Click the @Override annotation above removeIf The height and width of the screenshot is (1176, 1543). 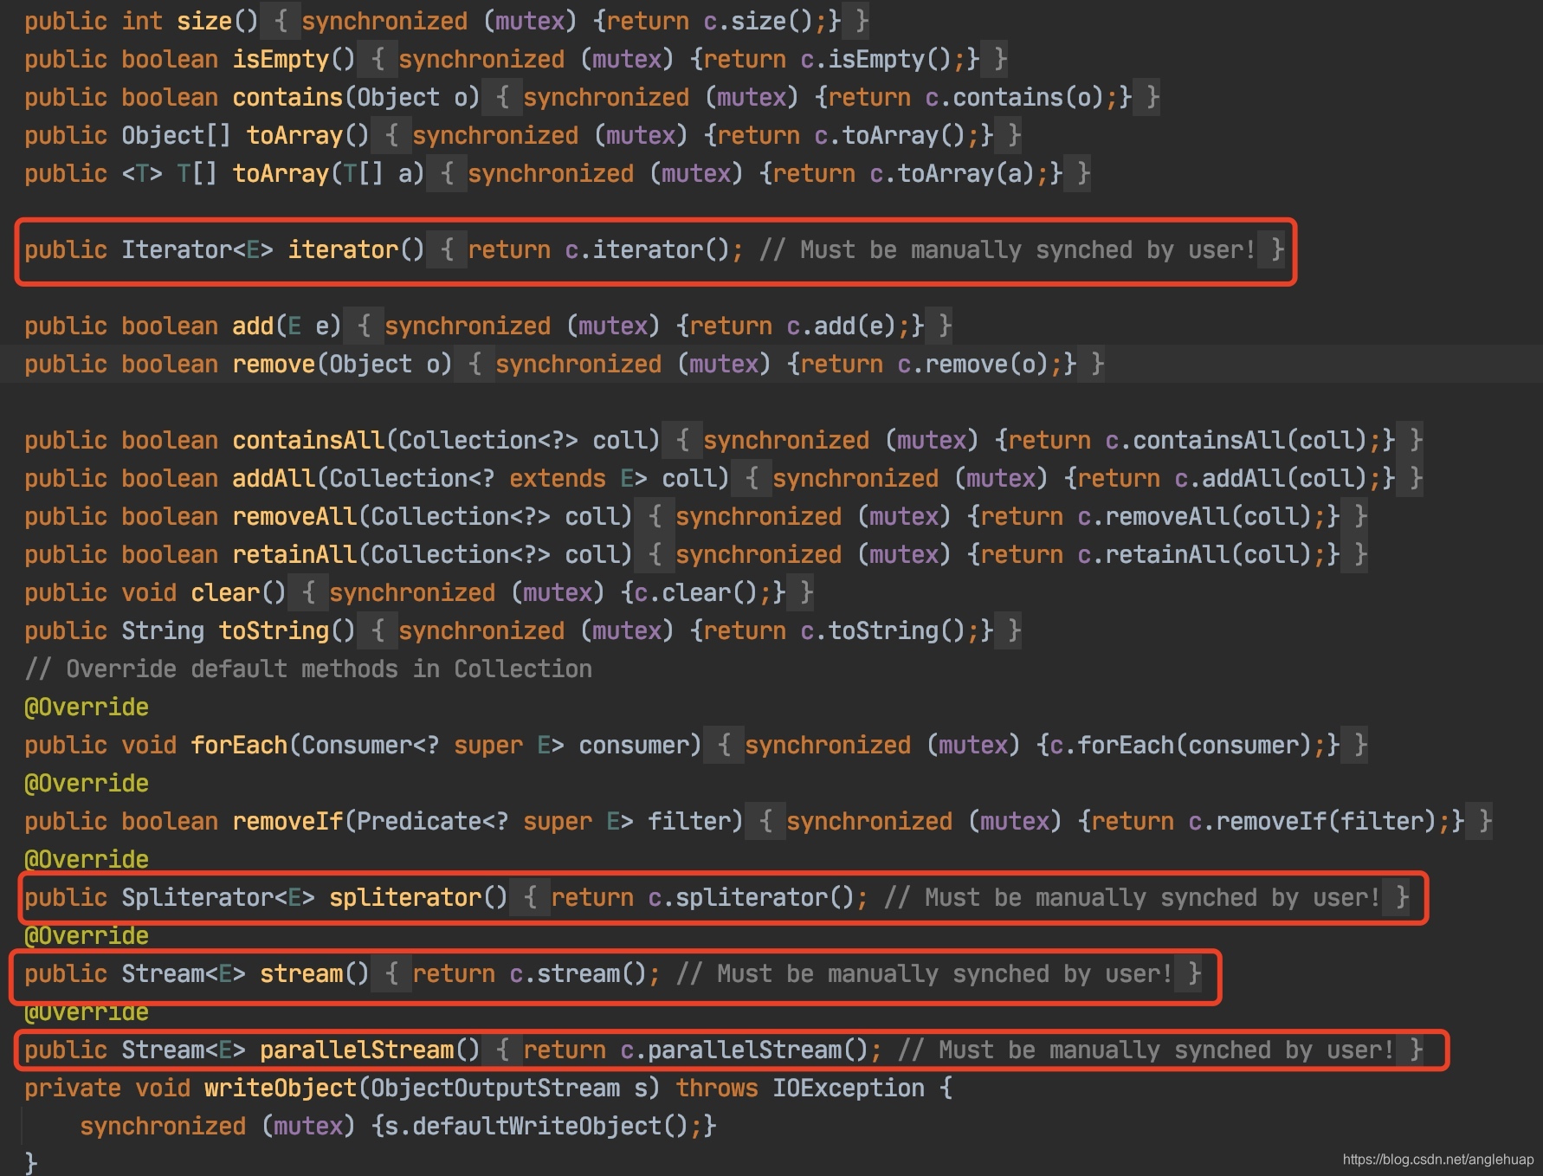pyautogui.click(x=87, y=783)
